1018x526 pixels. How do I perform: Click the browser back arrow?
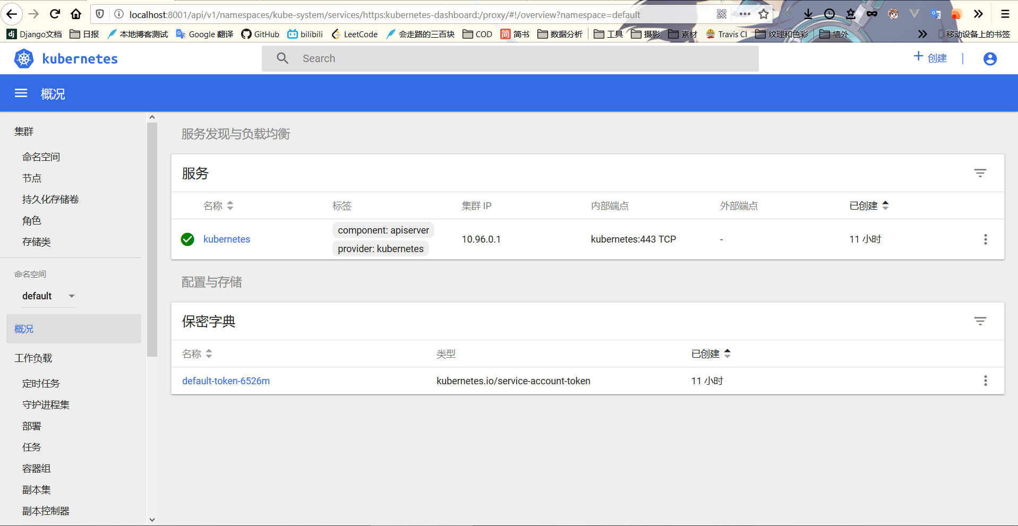click(x=12, y=14)
